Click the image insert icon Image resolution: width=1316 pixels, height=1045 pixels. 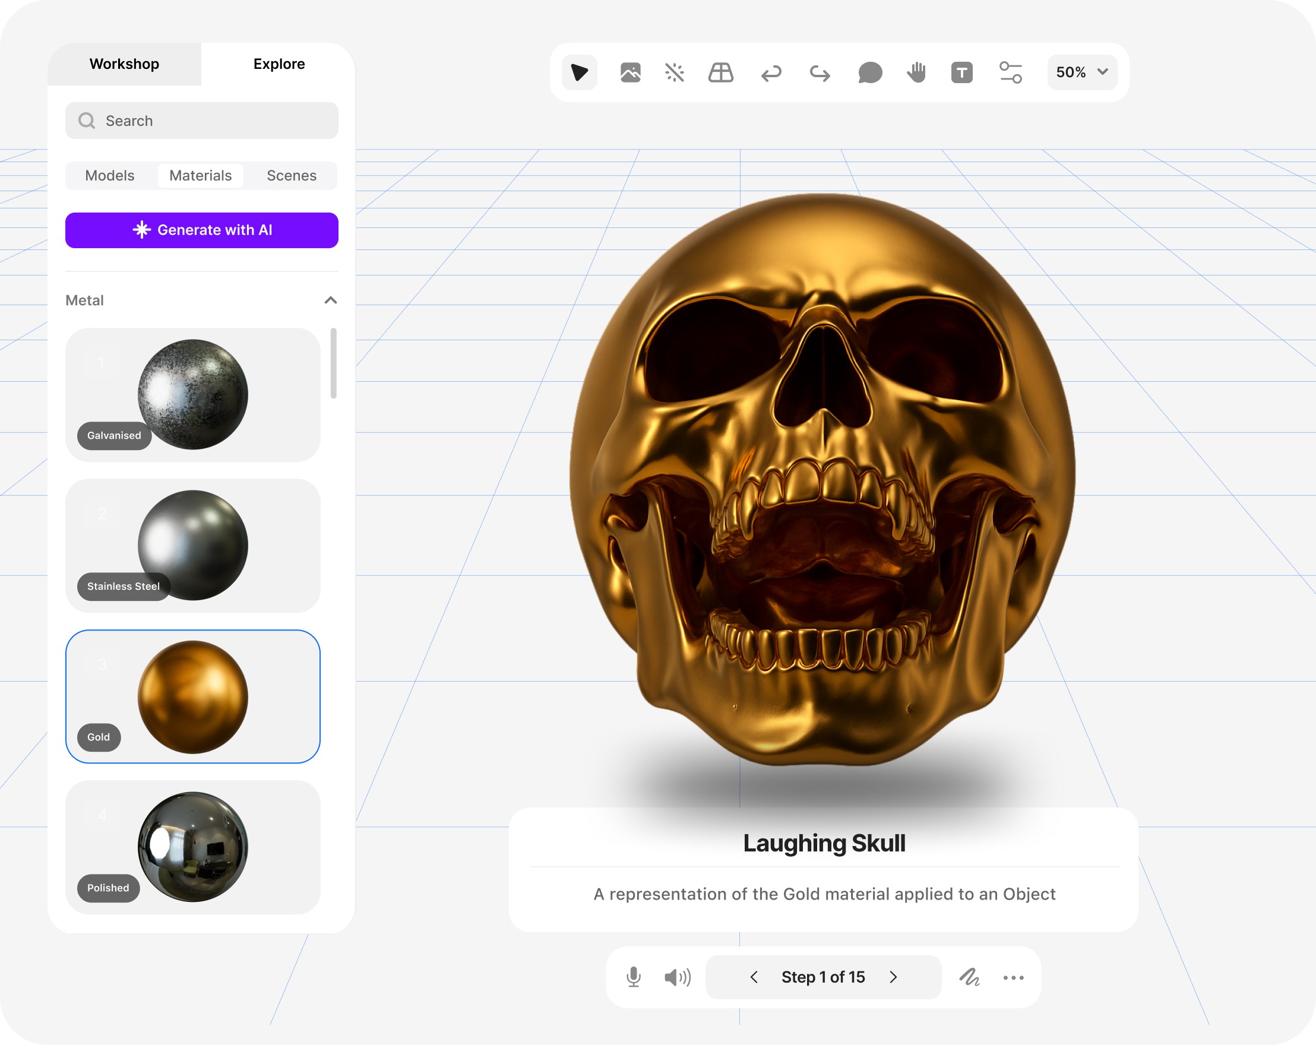630,72
